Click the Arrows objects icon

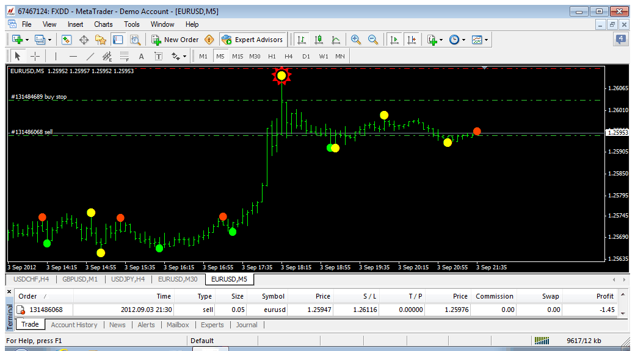[176, 56]
